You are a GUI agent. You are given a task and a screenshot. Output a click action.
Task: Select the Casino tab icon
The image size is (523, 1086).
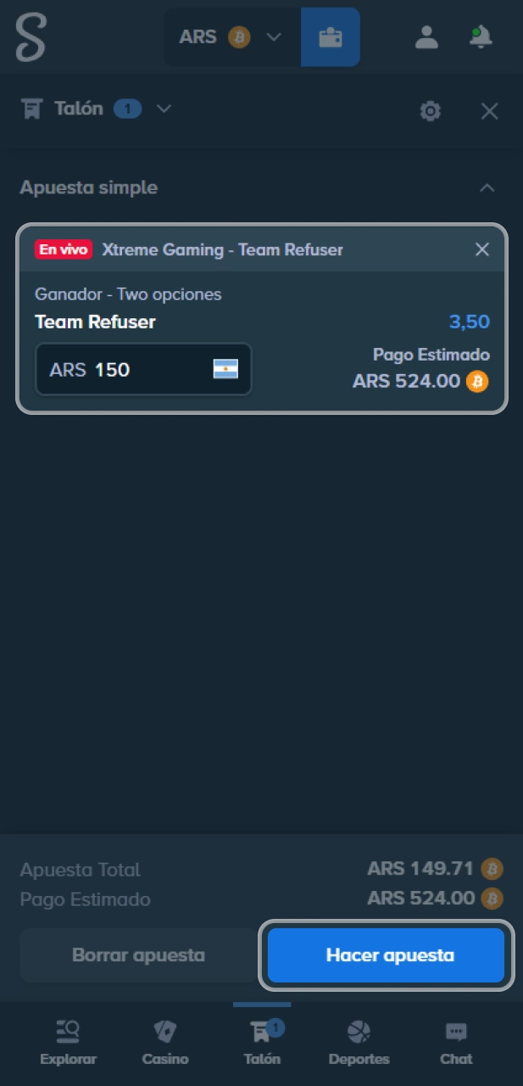coord(164,1031)
